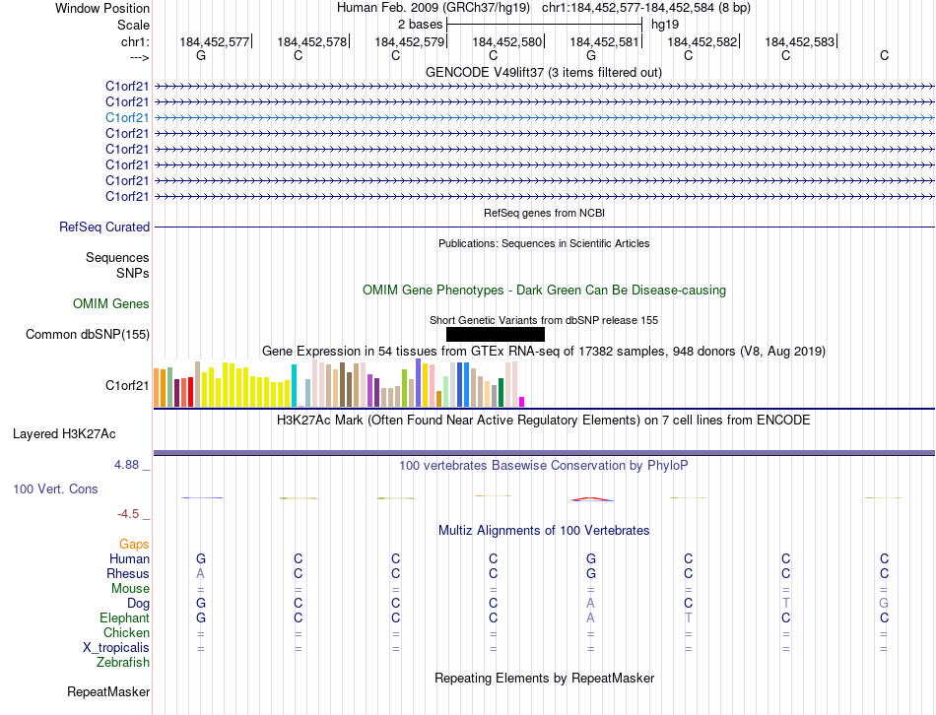
Task: Click the black Common dbSNP variant block
Action: [495, 335]
